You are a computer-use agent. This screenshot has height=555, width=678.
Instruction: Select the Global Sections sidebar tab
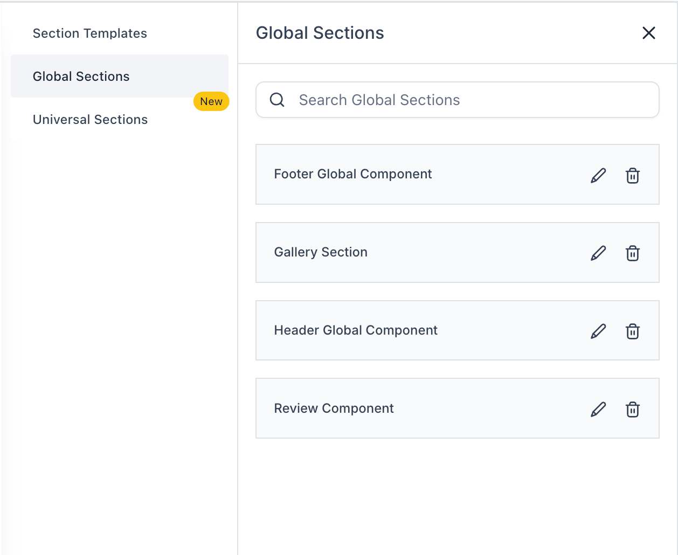click(81, 77)
